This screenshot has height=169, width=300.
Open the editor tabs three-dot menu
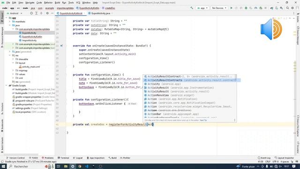coord(294,13)
